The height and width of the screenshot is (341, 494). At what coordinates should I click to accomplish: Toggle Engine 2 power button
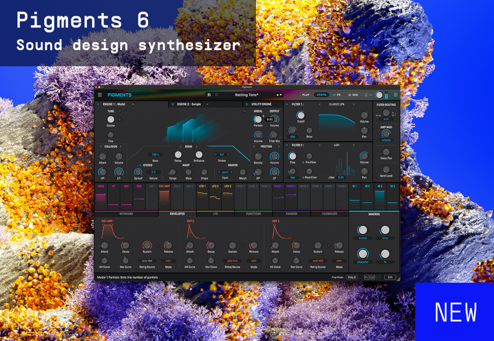(172, 104)
